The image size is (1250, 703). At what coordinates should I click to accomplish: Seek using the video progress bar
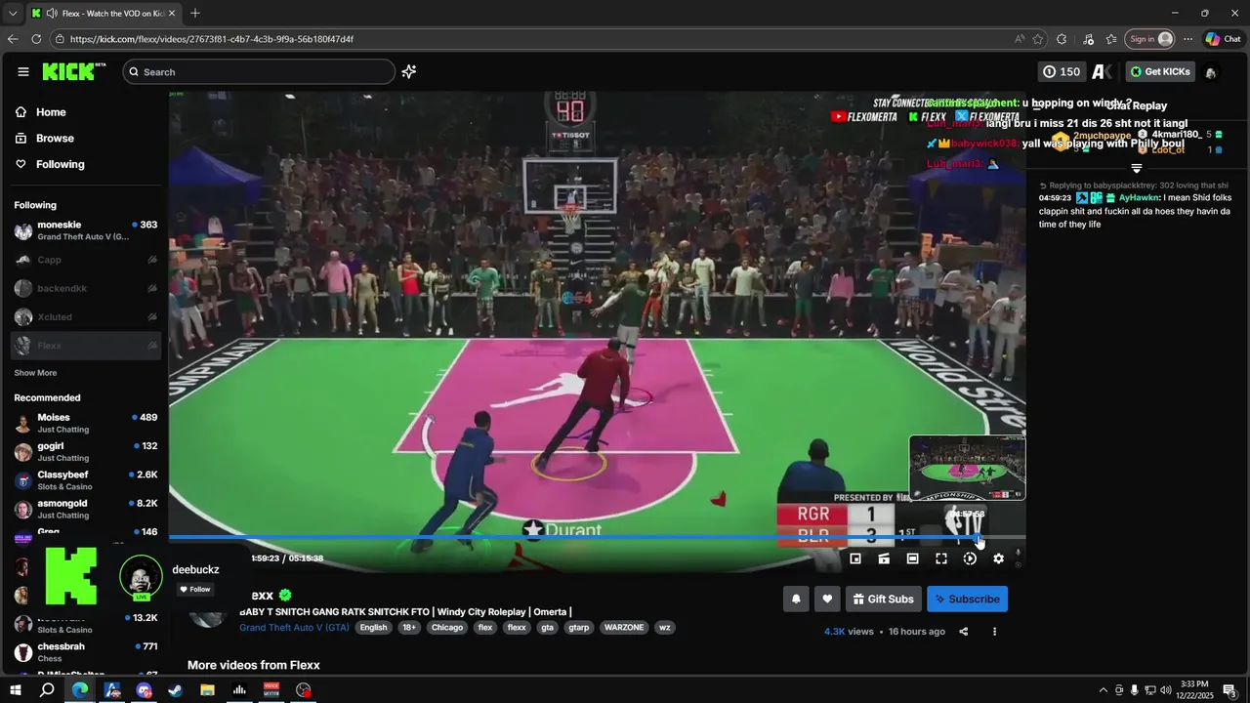tap(597, 537)
